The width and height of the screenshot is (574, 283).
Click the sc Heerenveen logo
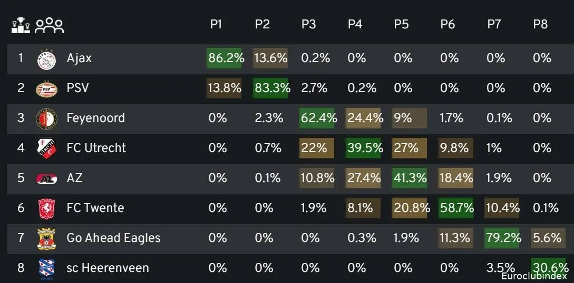(x=46, y=268)
